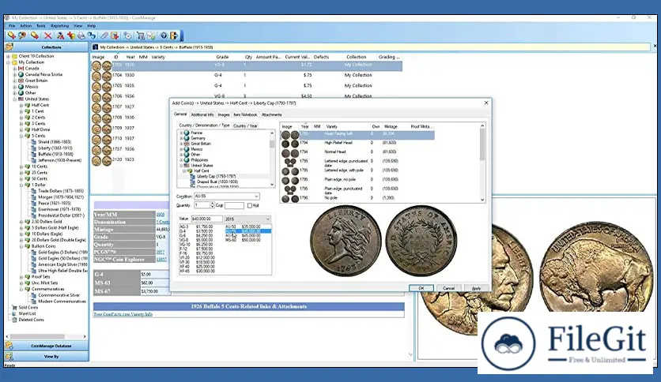Click the United States flag icon in main tree
Image resolution: width=661 pixels, height=382 pixels.
[x=21, y=99]
